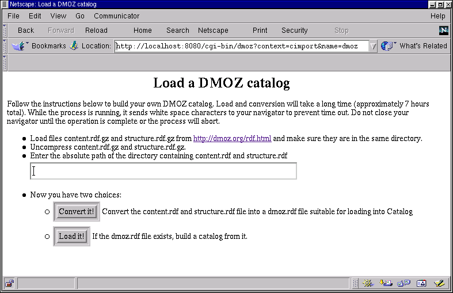The height and width of the screenshot is (293, 453).
Task: Open the Edit menu
Action: [x=35, y=16]
